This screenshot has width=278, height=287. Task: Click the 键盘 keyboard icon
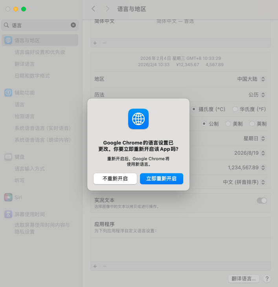pyautogui.click(x=8, y=157)
